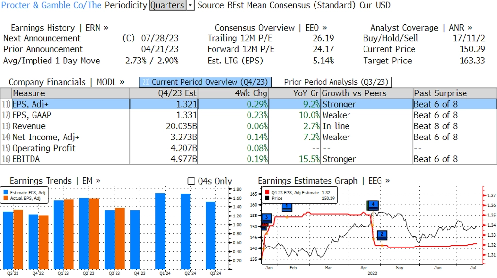Click event marker 3 on estimates graph

click(x=266, y=218)
